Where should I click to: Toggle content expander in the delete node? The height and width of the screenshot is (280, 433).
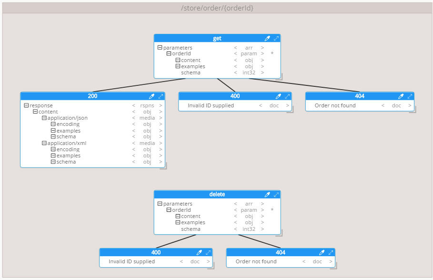(178, 216)
